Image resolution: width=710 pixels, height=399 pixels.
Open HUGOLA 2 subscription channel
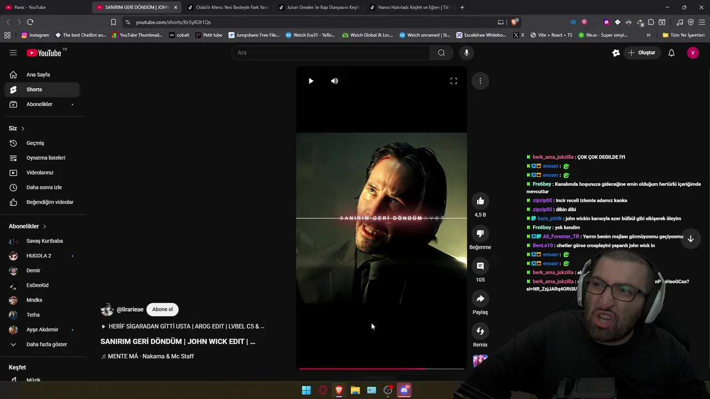coord(42,255)
